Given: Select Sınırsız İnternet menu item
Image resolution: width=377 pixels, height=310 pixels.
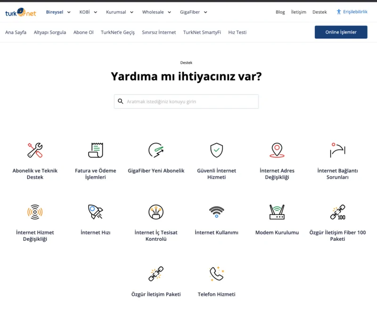Looking at the screenshot, I should (x=159, y=32).
